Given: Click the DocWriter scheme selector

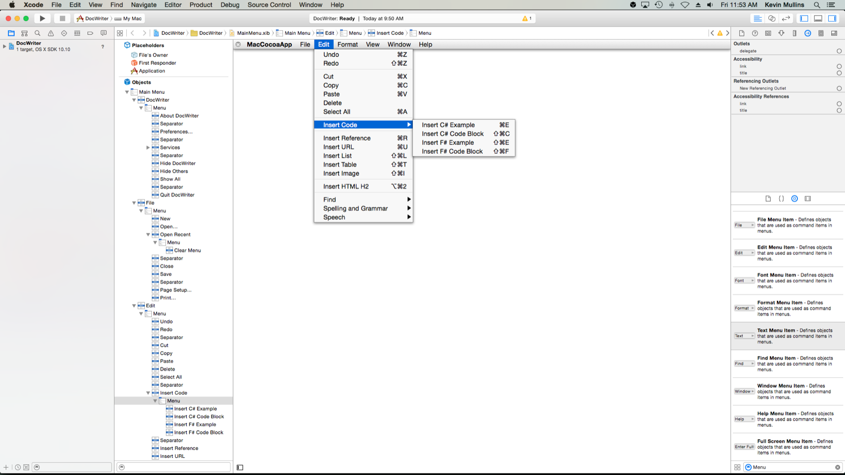Looking at the screenshot, I should click(x=93, y=18).
